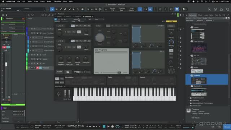
Task: Click the Zoom magnifier tool
Action: [96, 9]
